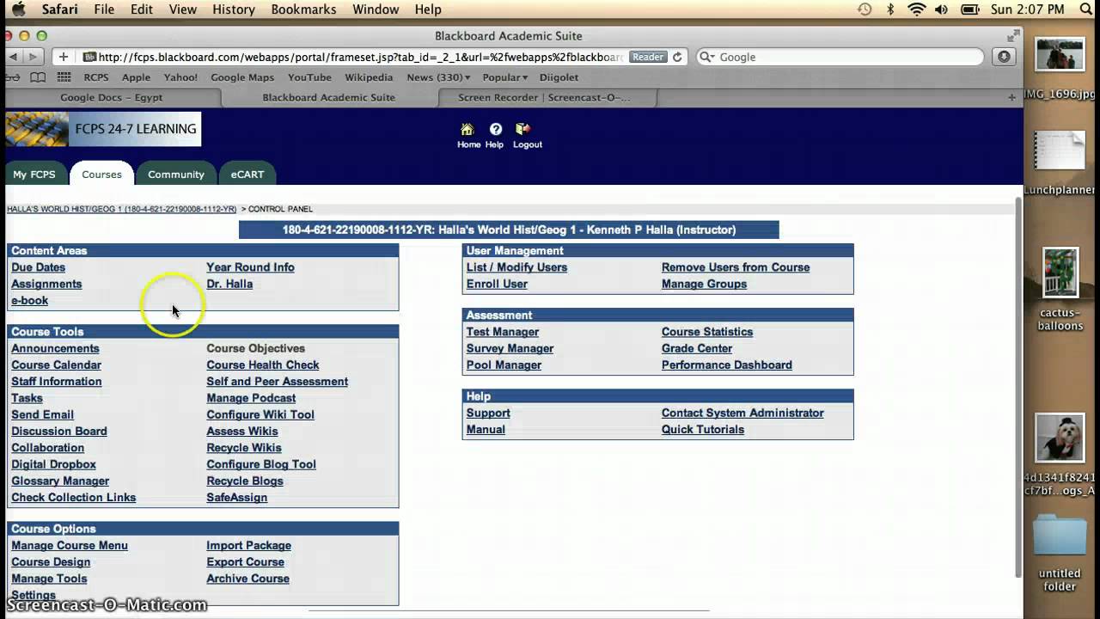Open the Due Dates content area

tap(38, 267)
